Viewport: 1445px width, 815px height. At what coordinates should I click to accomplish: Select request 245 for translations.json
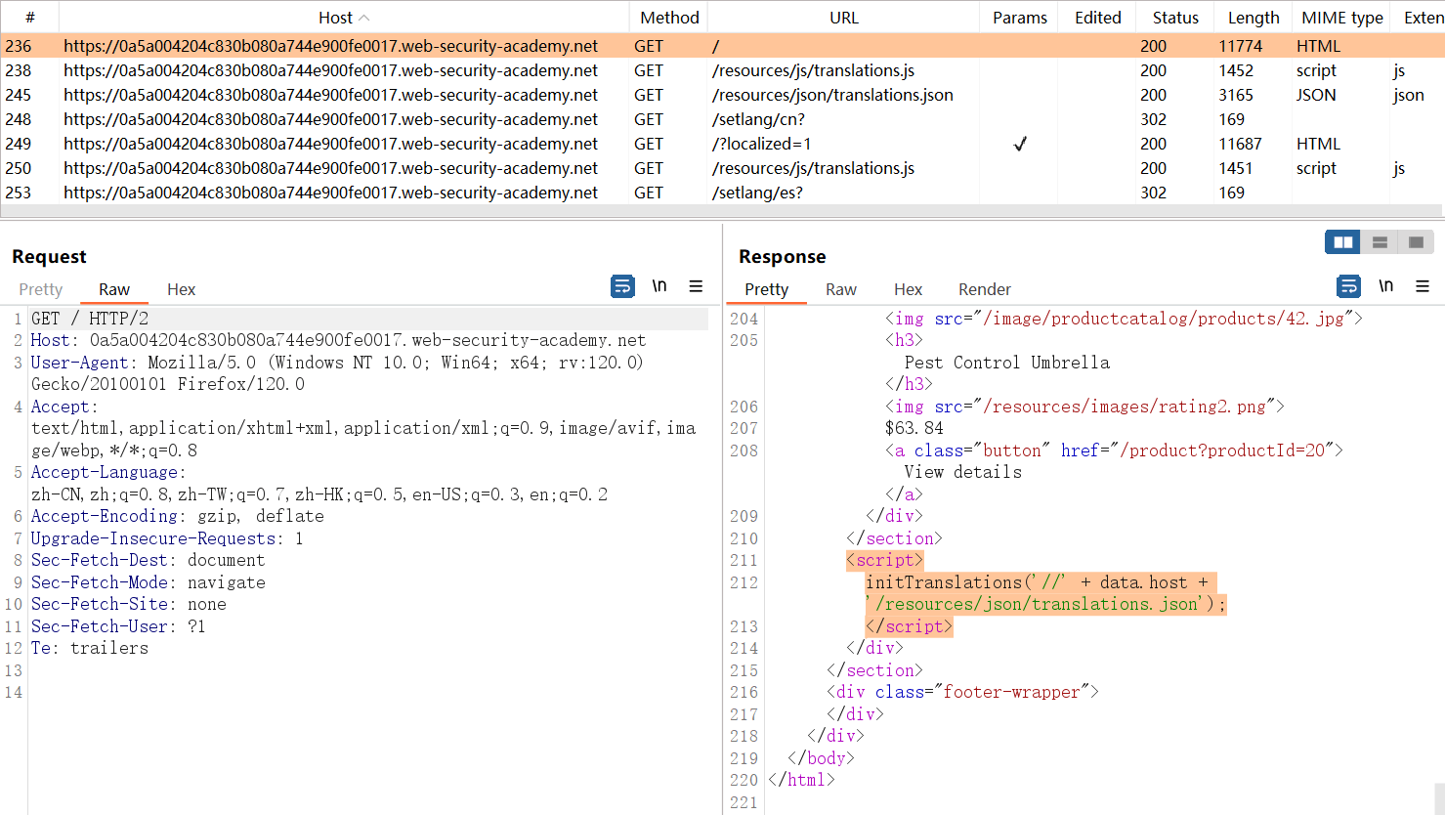(x=391, y=95)
